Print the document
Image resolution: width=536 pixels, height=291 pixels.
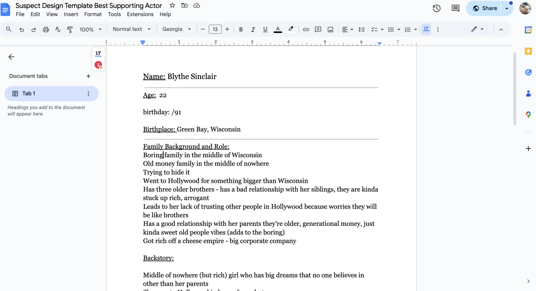click(x=46, y=29)
